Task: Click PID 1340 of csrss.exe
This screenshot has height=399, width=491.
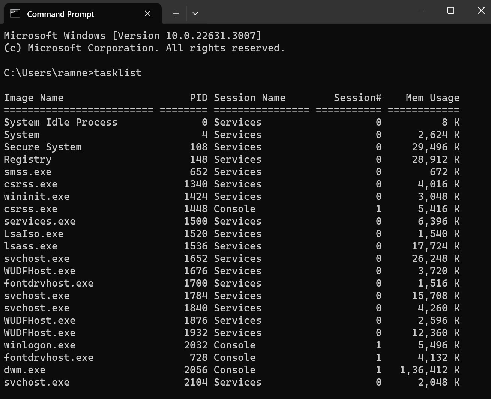Action: tap(196, 184)
